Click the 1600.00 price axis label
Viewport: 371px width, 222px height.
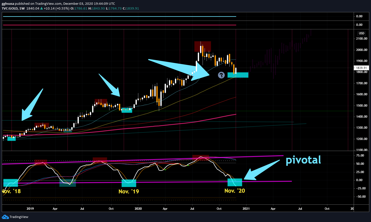point(362,94)
